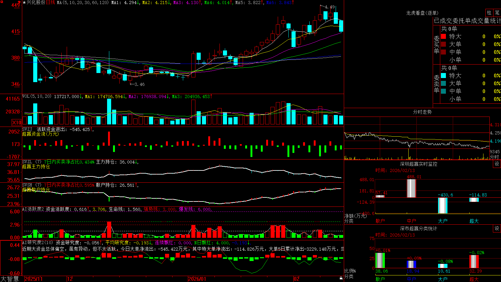Open the 日线 period selector
The height and width of the screenshot is (282, 501).
50,3
